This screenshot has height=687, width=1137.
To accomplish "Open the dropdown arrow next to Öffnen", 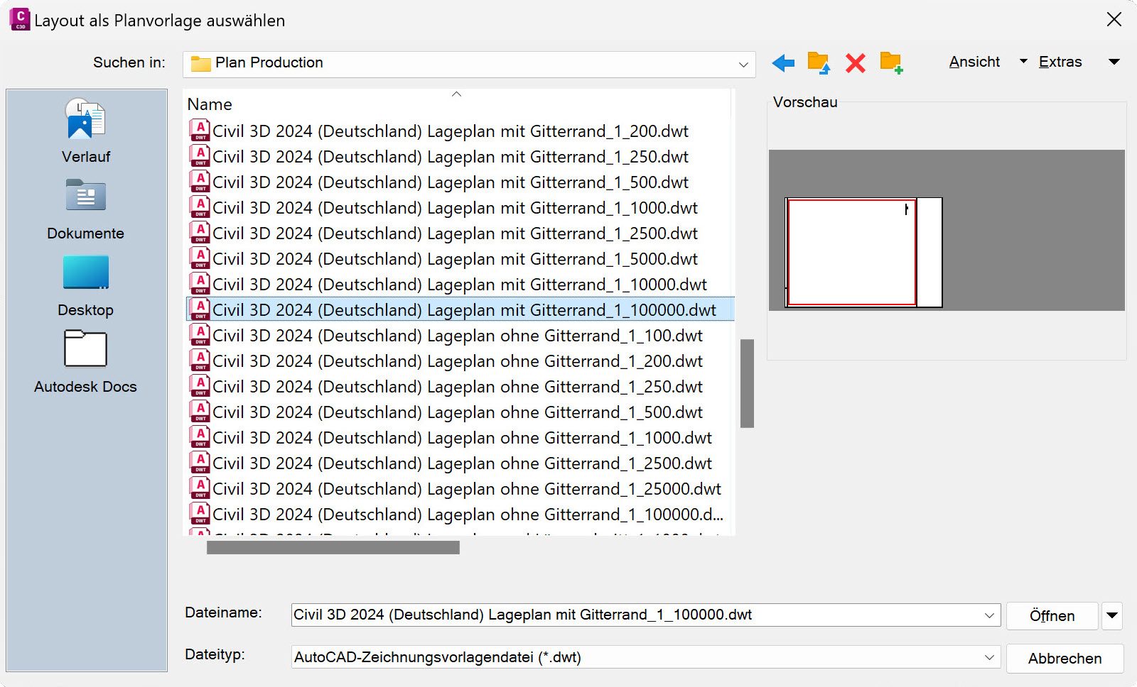I will 1112,615.
